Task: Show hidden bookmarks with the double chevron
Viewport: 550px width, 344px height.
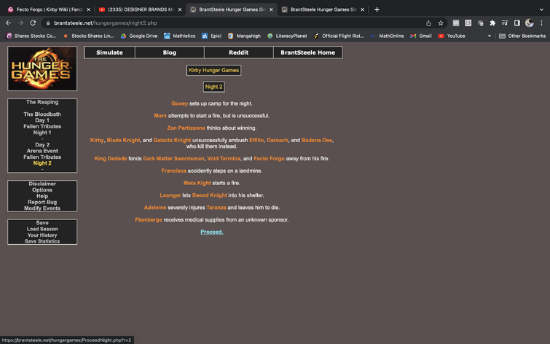Action: [x=490, y=36]
